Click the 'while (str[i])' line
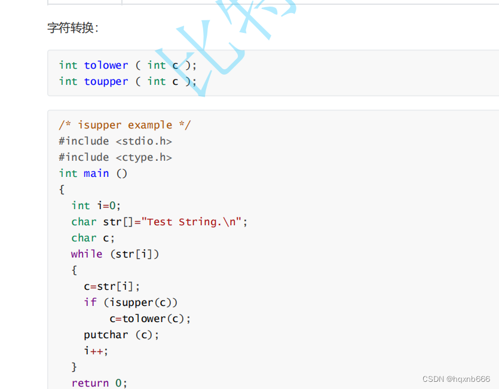 tap(115, 254)
